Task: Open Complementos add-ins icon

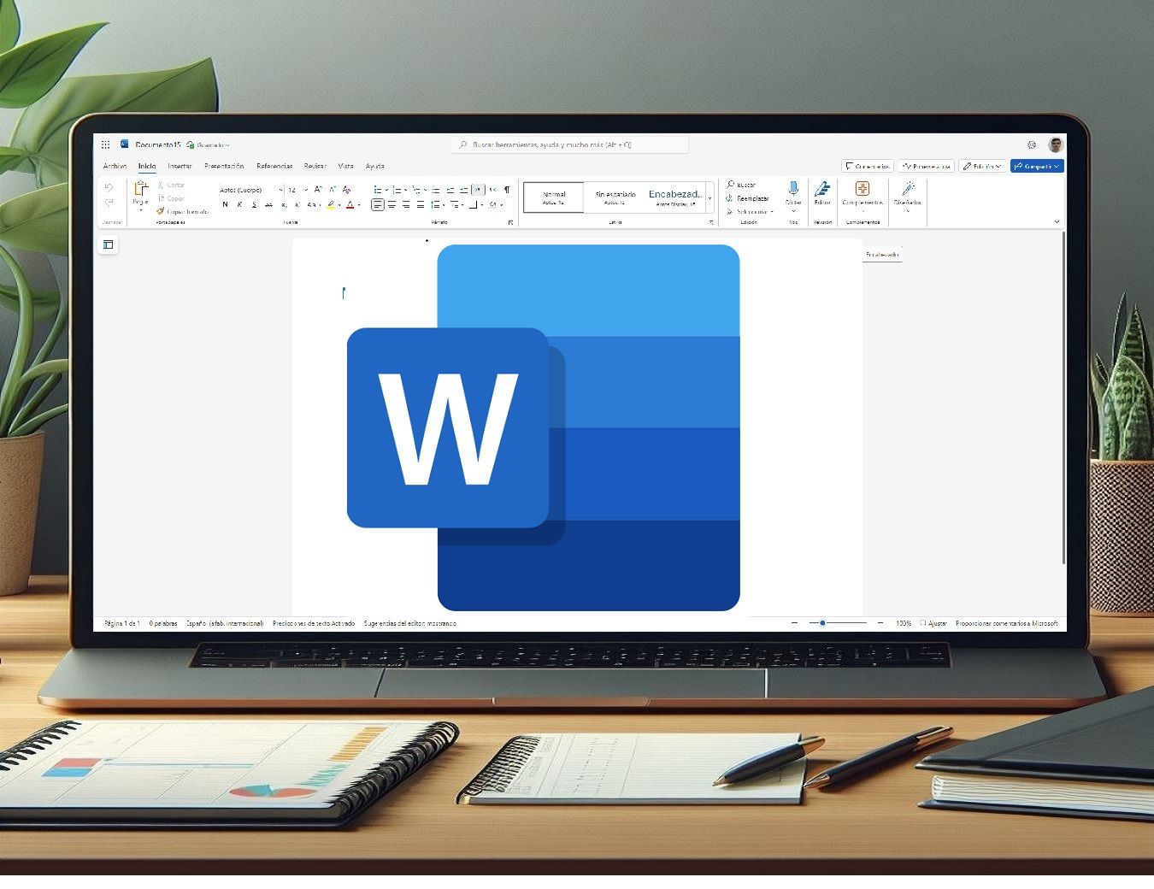Action: pyautogui.click(x=862, y=188)
